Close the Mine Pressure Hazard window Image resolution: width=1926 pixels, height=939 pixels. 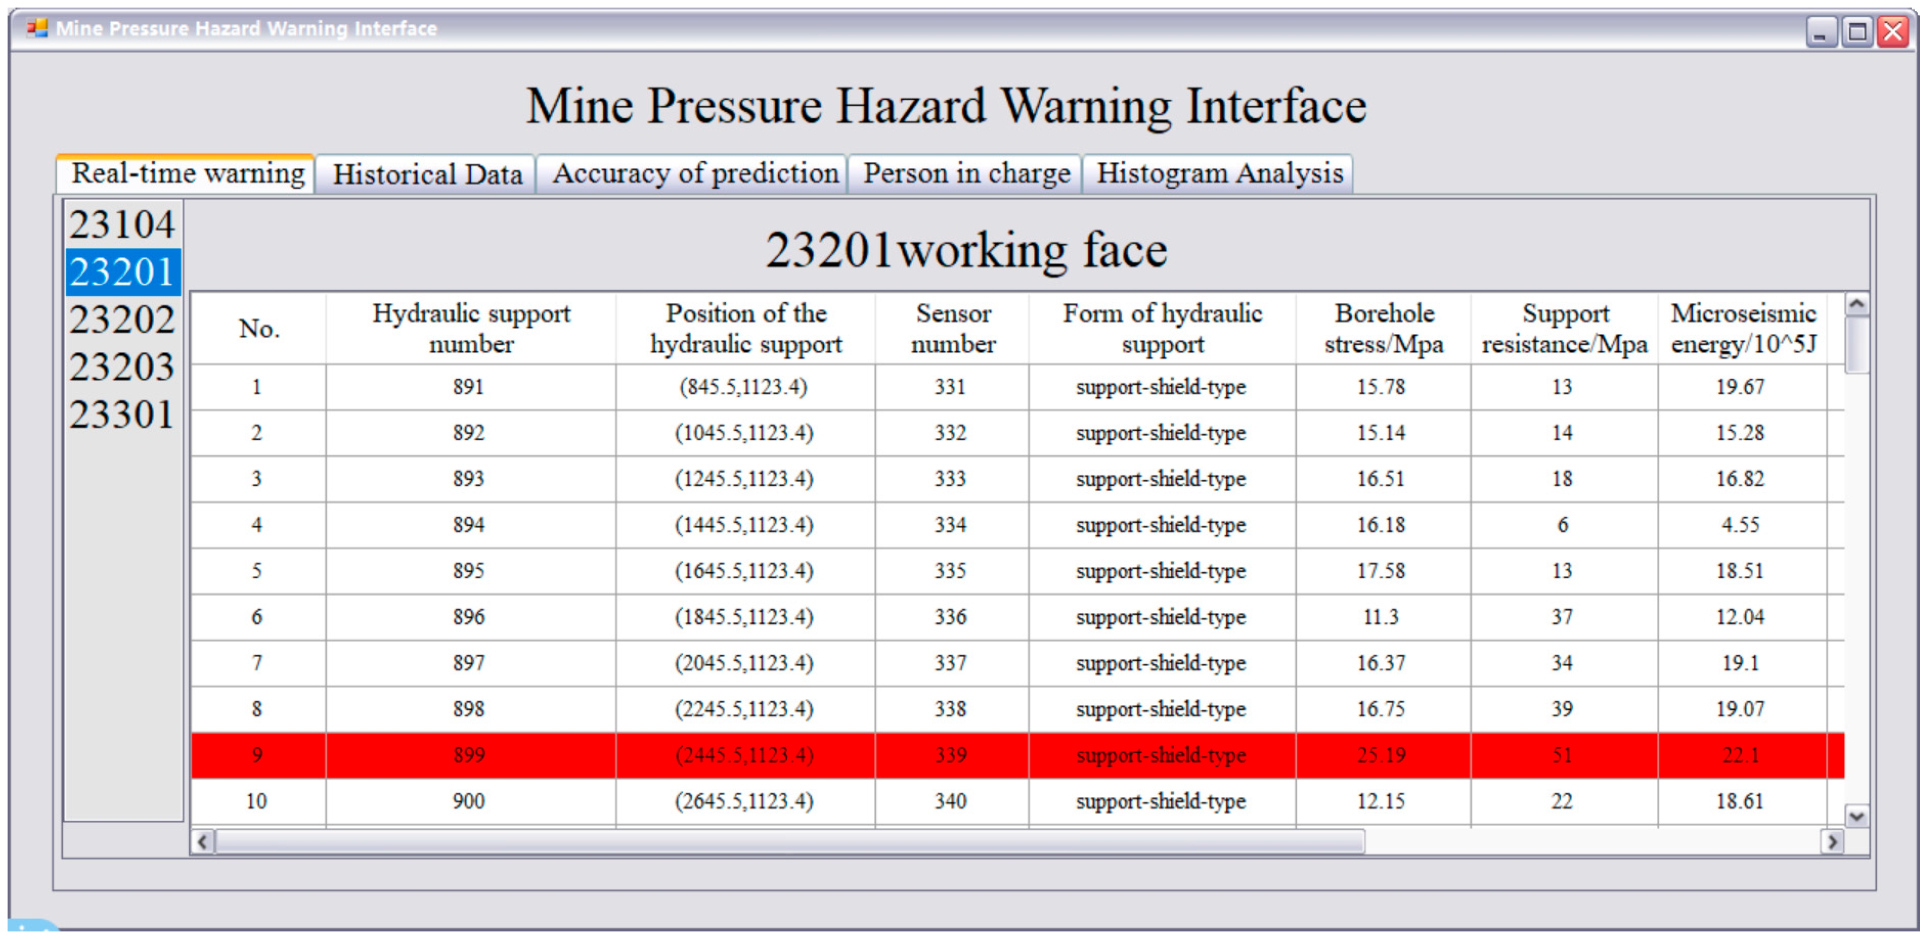tap(1893, 32)
